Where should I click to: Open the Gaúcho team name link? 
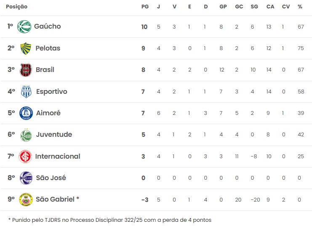pos(47,27)
